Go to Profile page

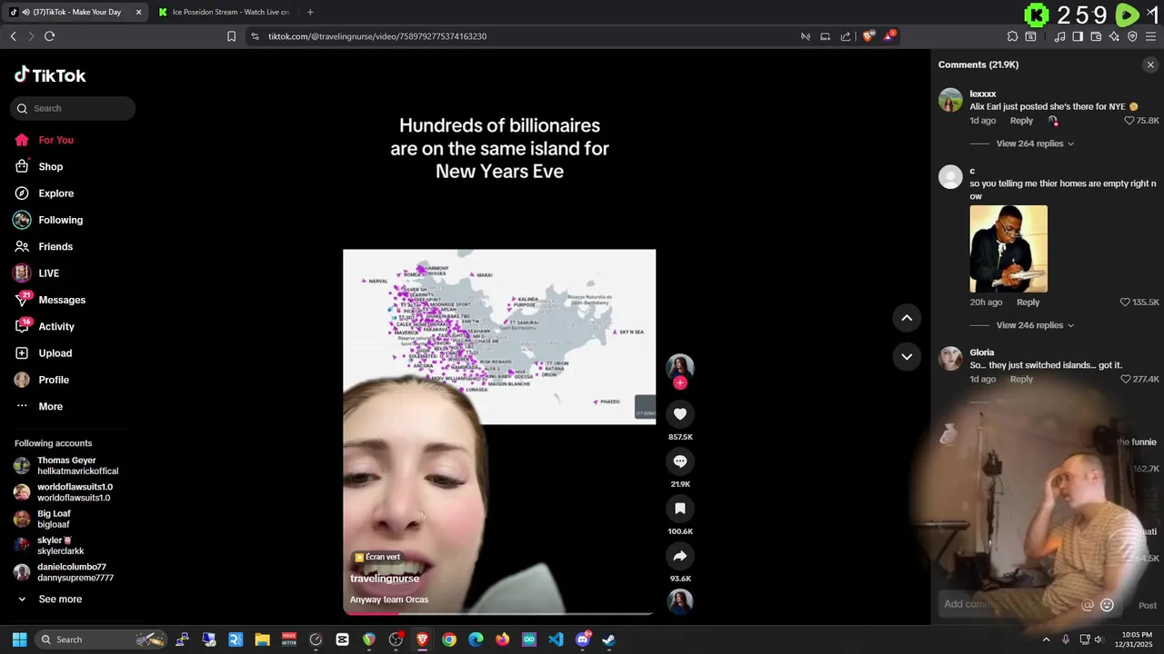tap(42, 380)
